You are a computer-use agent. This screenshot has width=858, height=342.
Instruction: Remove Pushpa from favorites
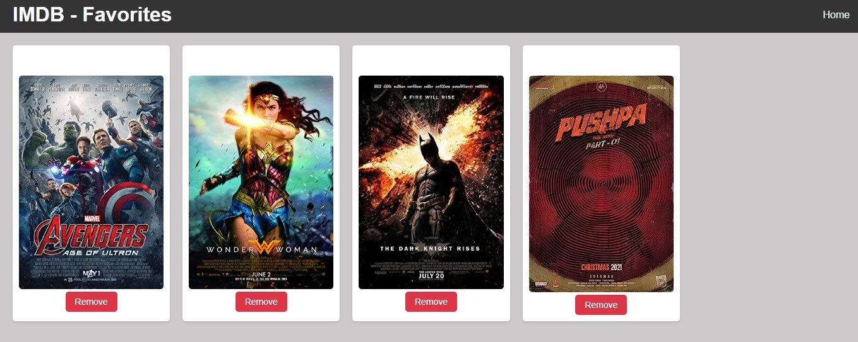pos(600,305)
